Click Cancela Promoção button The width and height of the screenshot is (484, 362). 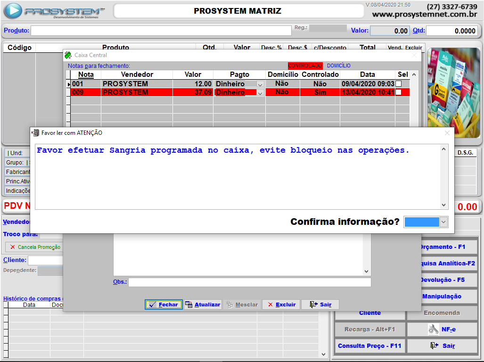coord(34,247)
